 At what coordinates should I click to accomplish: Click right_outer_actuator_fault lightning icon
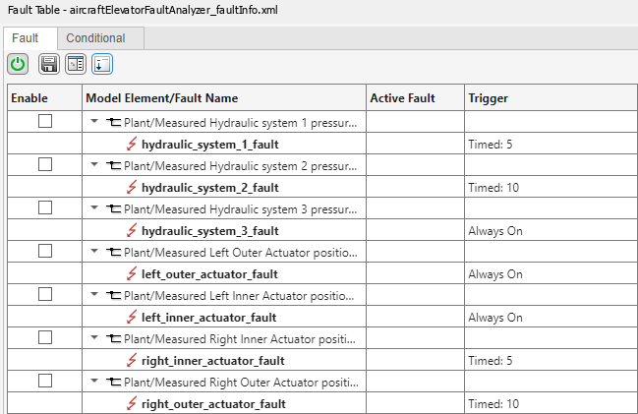132,404
